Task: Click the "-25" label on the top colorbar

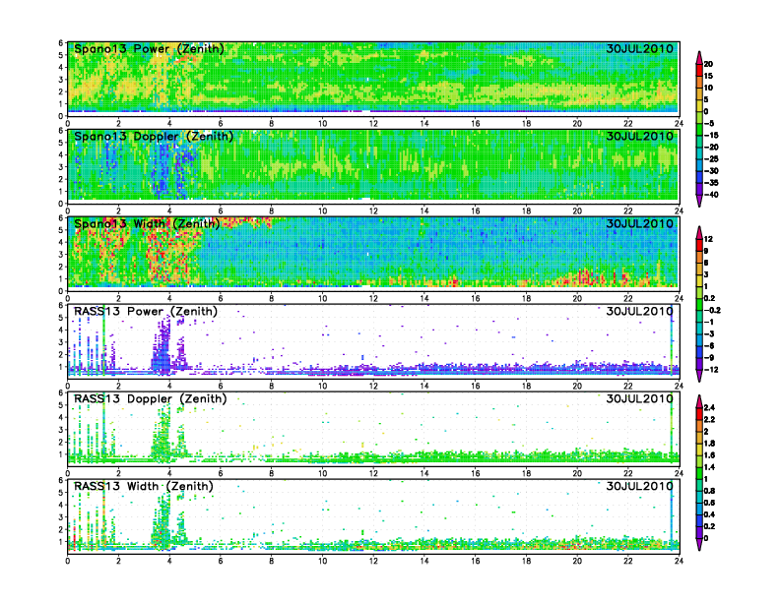Action: coord(711,159)
